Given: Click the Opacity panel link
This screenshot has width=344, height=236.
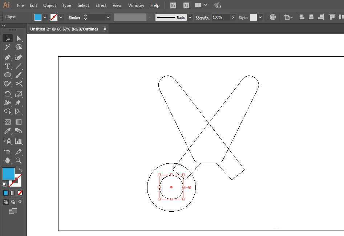Looking at the screenshot, I should pyautogui.click(x=202, y=17).
